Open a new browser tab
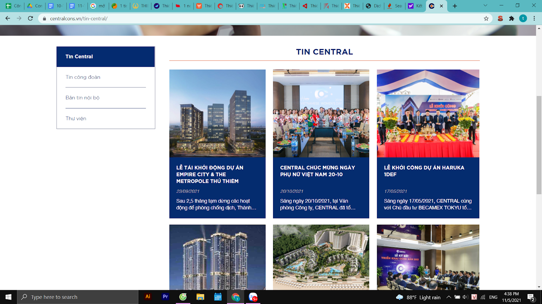Viewport: 542px width, 304px height. (x=455, y=6)
